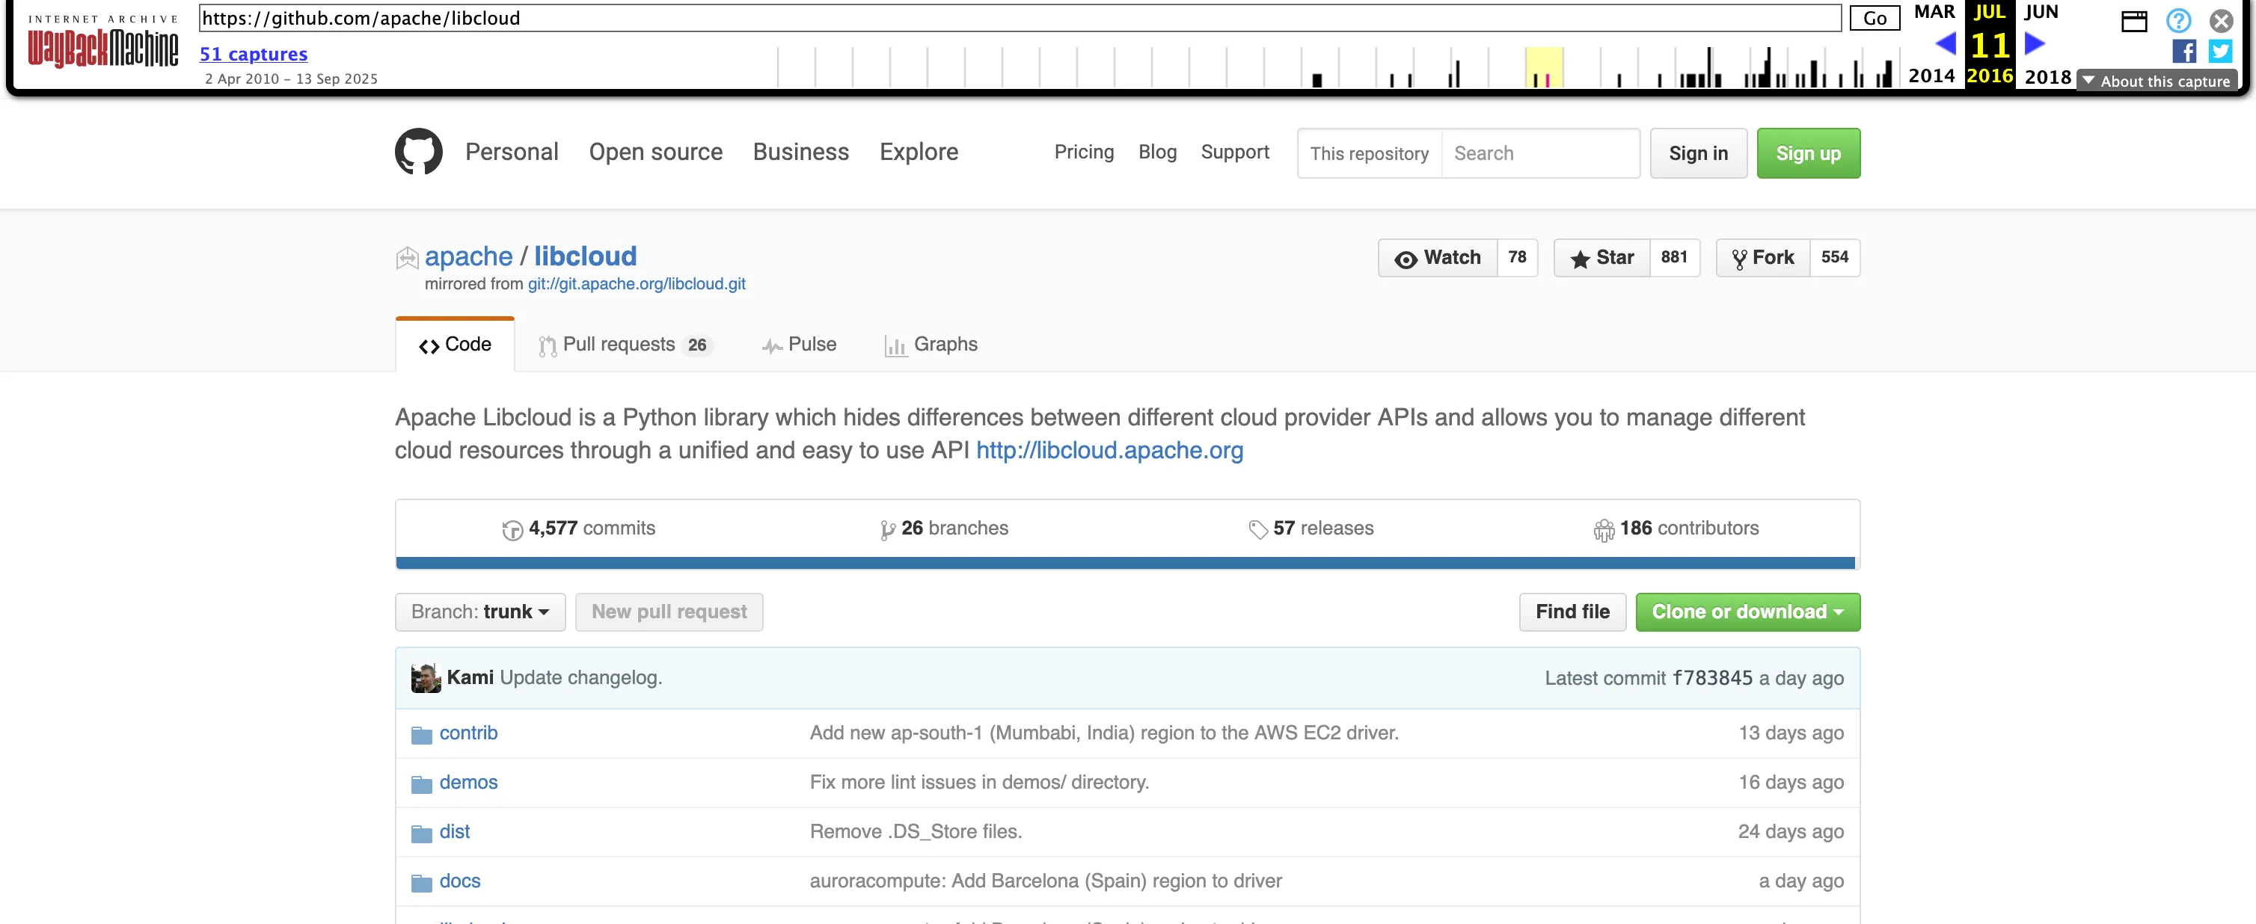The height and width of the screenshot is (924, 2256).
Task: Expand the Branch: trunk dropdown
Action: point(480,612)
